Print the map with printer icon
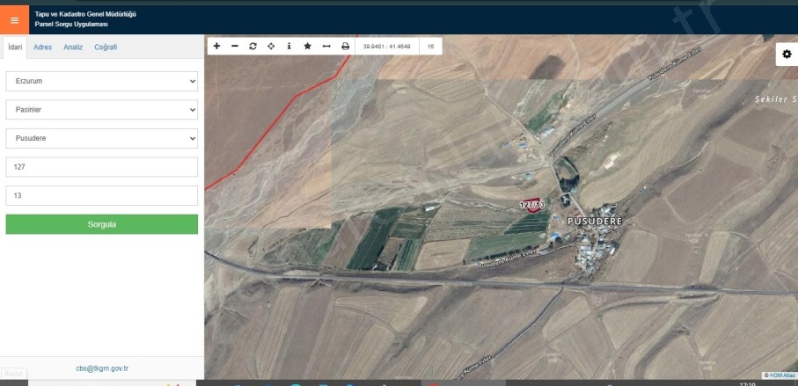This screenshot has width=798, height=386. pyautogui.click(x=345, y=46)
